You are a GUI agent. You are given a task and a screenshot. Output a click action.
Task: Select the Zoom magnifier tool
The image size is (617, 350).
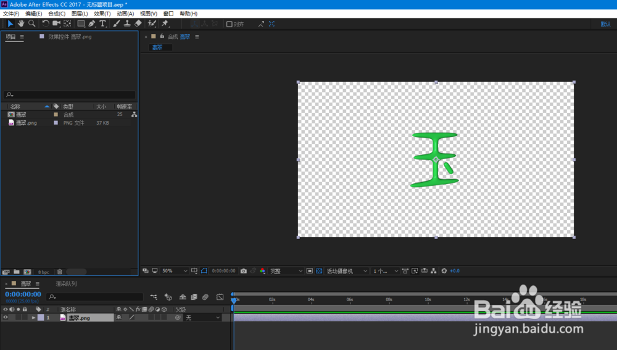click(x=32, y=23)
